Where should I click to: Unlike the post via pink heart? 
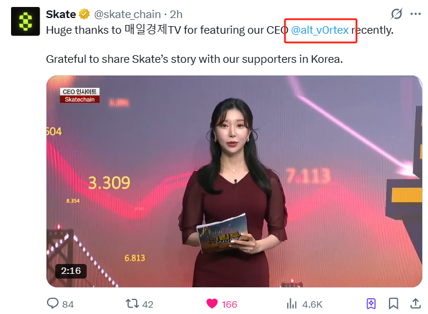pyautogui.click(x=212, y=304)
